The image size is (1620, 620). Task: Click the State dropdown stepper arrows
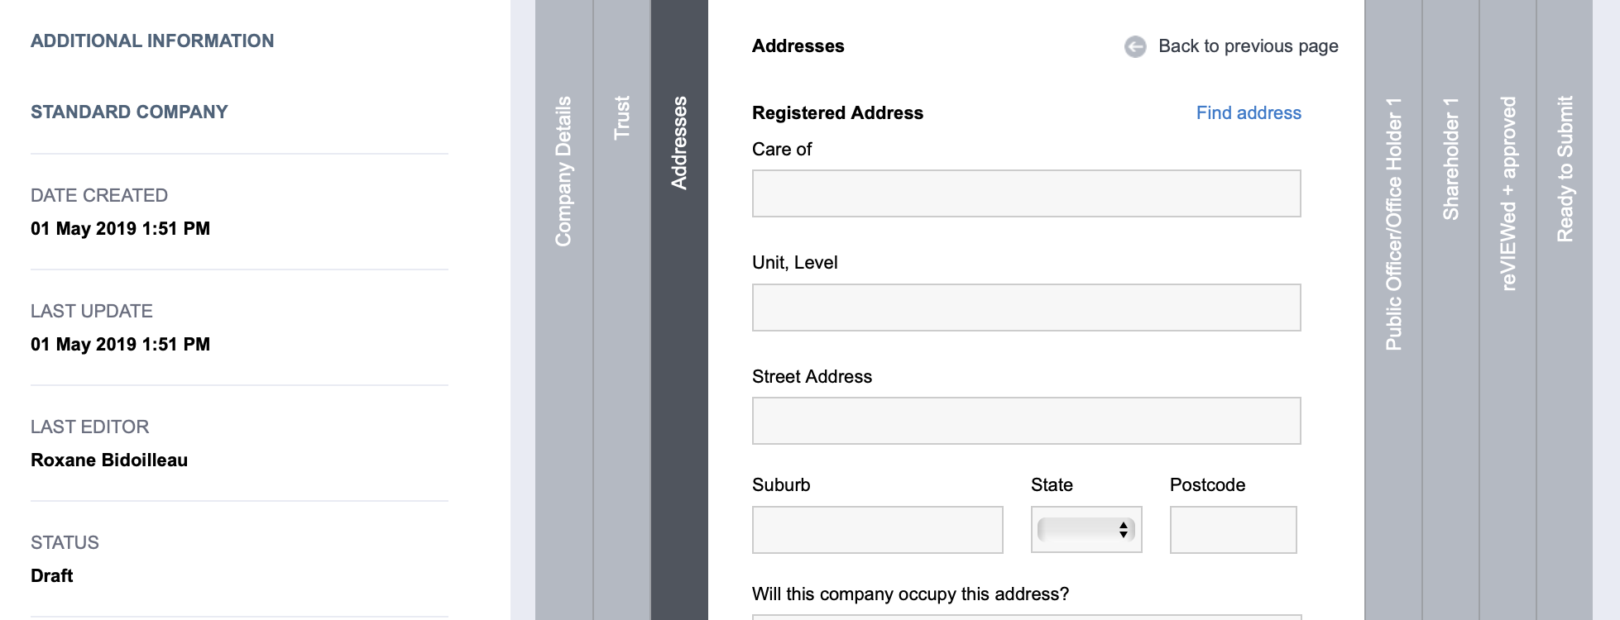click(x=1123, y=530)
